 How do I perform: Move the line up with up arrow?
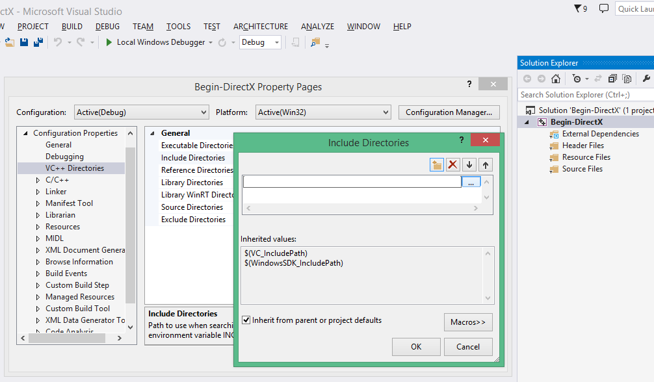486,165
